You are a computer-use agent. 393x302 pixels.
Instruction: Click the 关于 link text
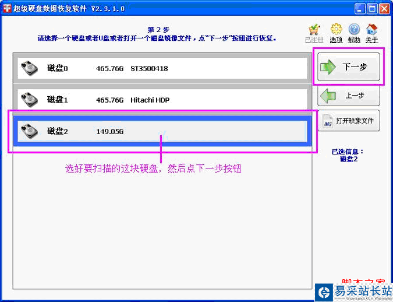pyautogui.click(x=371, y=40)
